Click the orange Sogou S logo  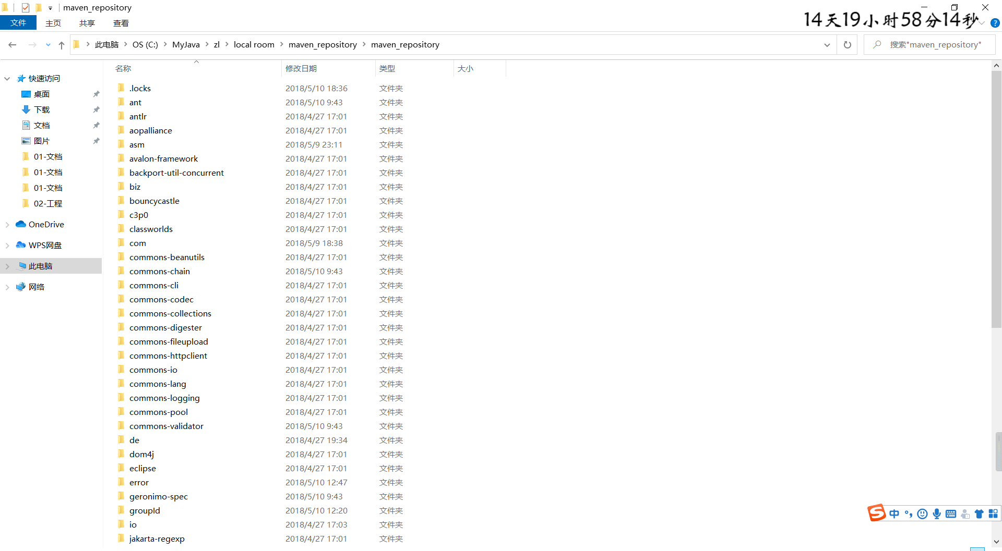(x=877, y=513)
